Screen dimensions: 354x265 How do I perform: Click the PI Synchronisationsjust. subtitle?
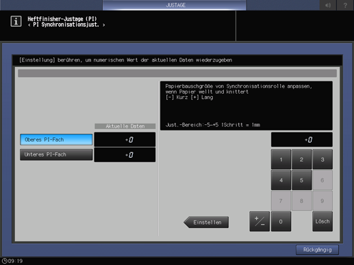66,25
